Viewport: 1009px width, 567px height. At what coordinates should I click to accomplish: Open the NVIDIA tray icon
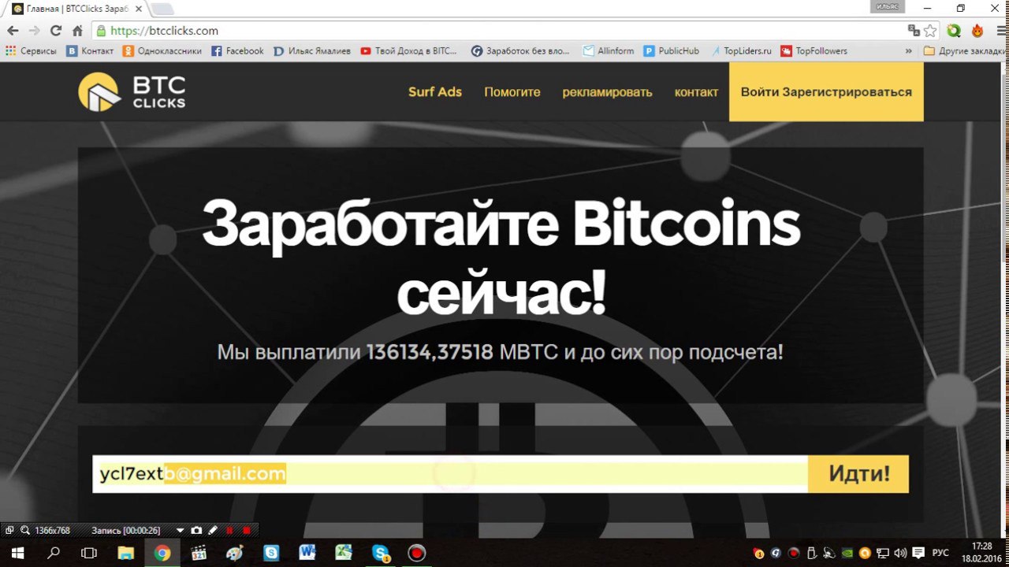pyautogui.click(x=847, y=553)
